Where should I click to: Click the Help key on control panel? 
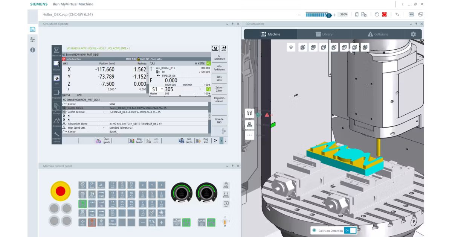226,204
